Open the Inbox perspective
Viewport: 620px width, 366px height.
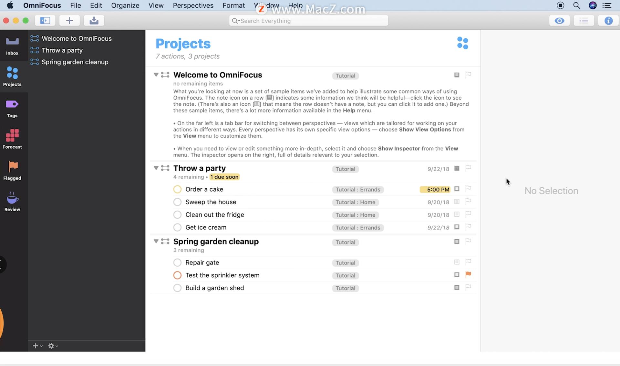click(12, 45)
